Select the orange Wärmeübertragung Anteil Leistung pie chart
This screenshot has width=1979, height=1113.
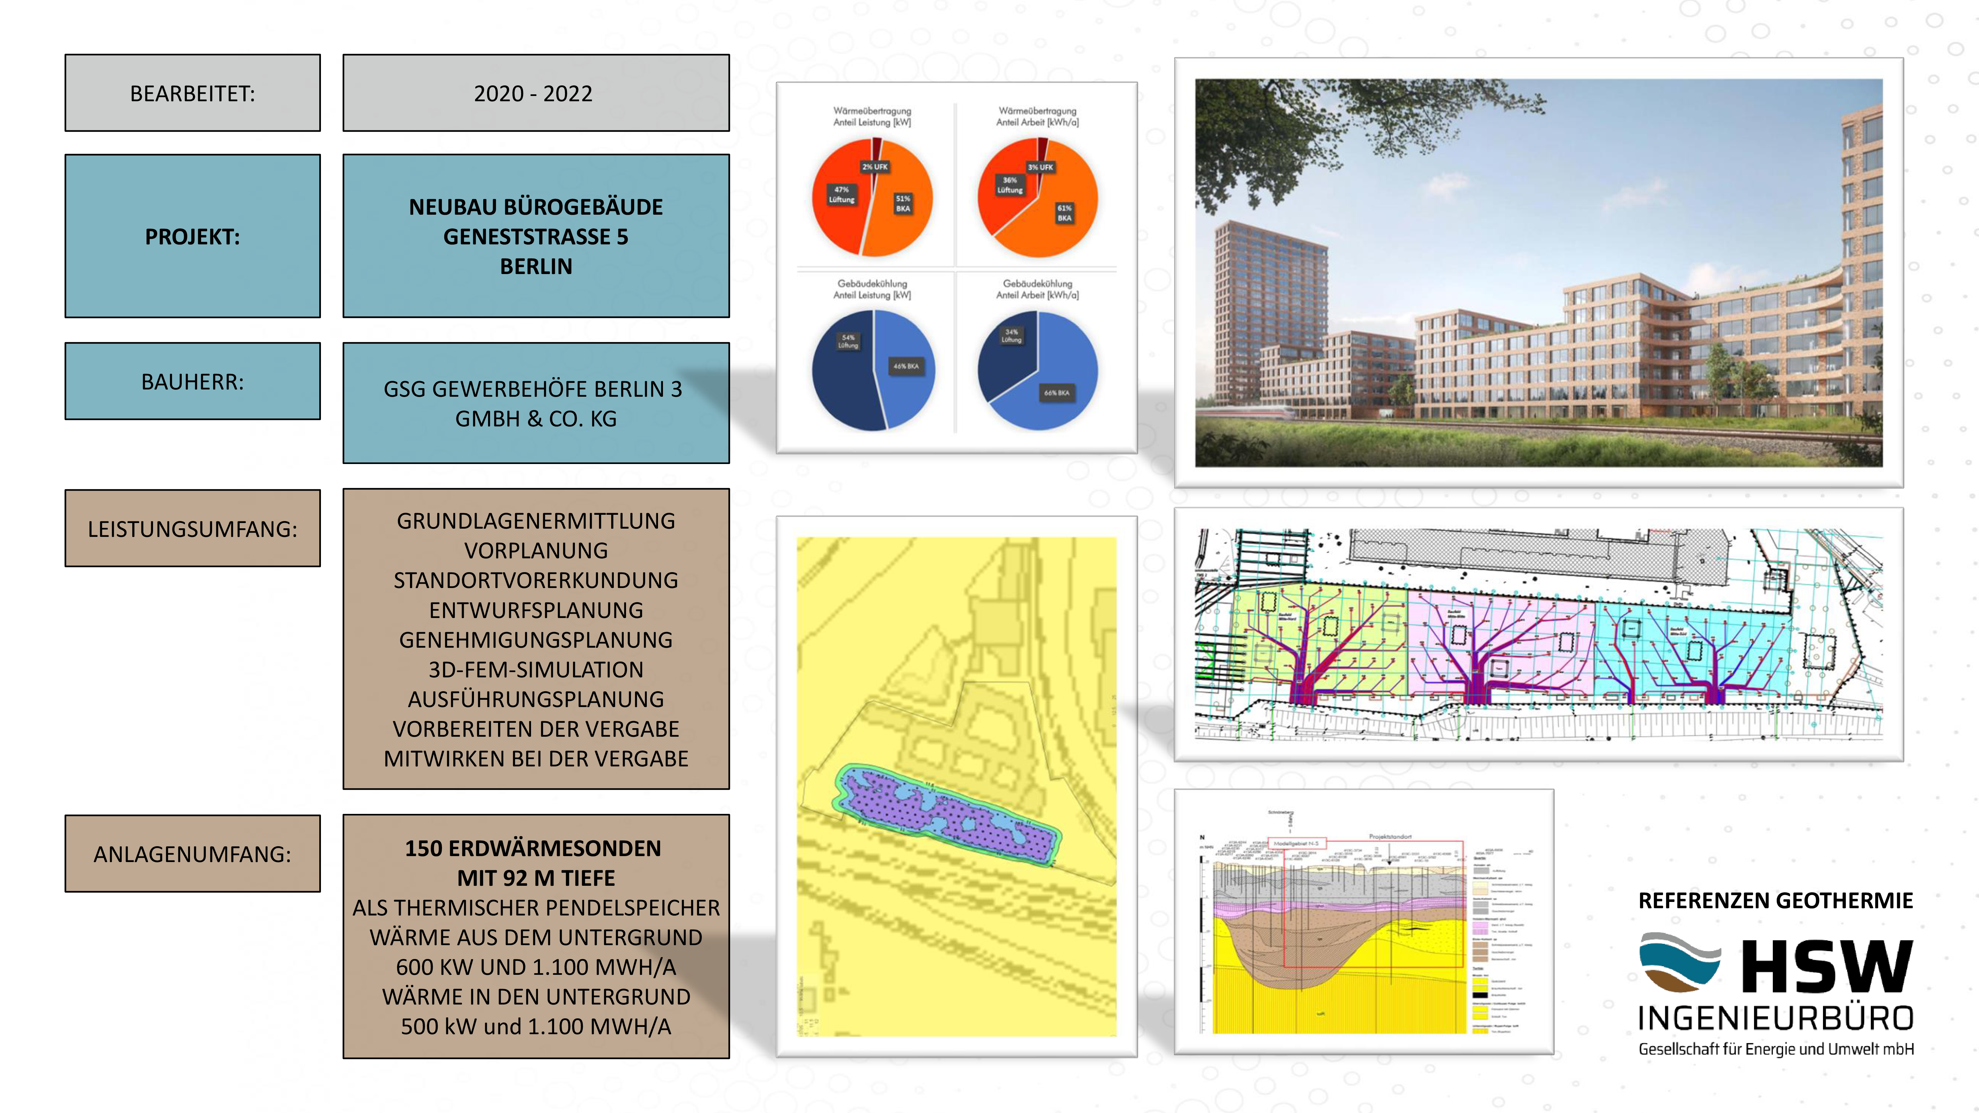coord(872,198)
